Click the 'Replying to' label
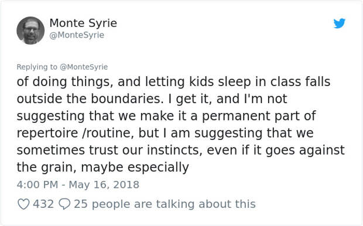 coord(37,67)
